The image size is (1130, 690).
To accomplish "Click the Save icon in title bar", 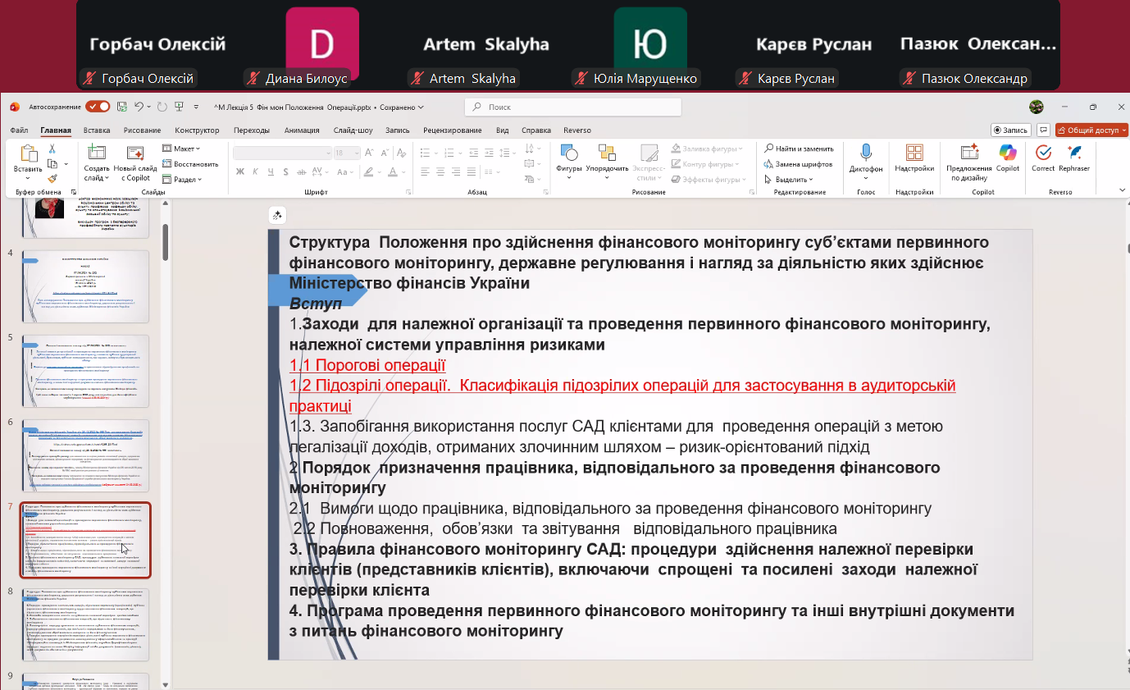I will pos(122,107).
